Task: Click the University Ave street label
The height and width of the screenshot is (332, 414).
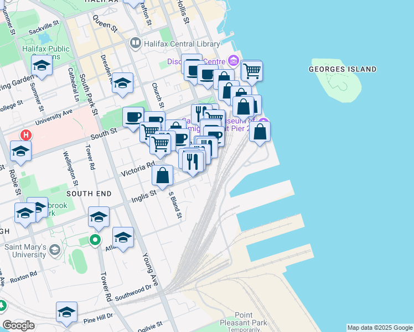Action: (54, 117)
